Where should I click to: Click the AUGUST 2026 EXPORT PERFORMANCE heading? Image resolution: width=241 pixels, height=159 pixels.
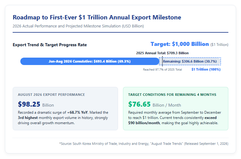(x=51, y=95)
